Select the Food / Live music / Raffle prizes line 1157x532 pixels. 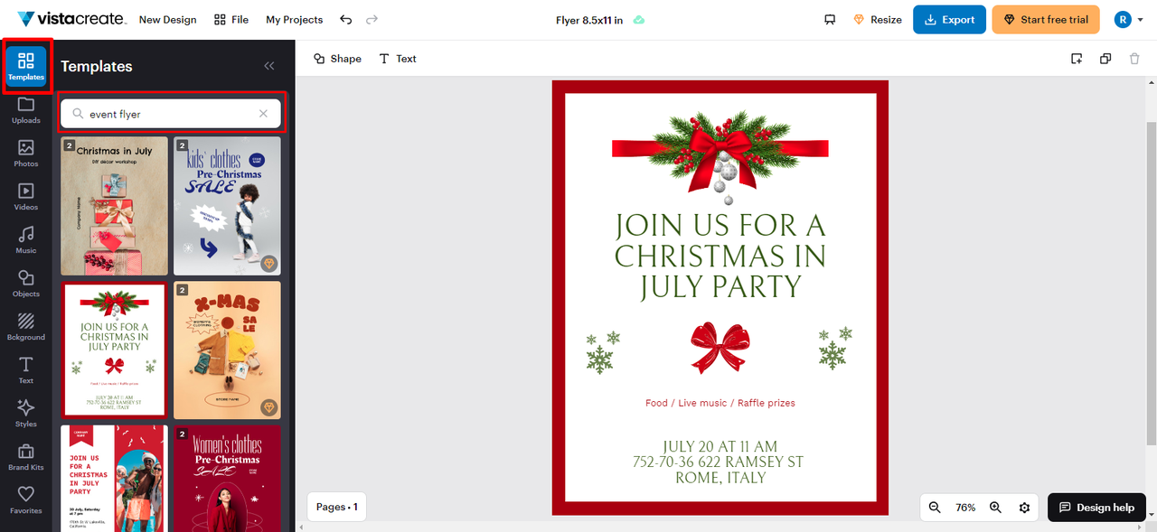pyautogui.click(x=720, y=403)
